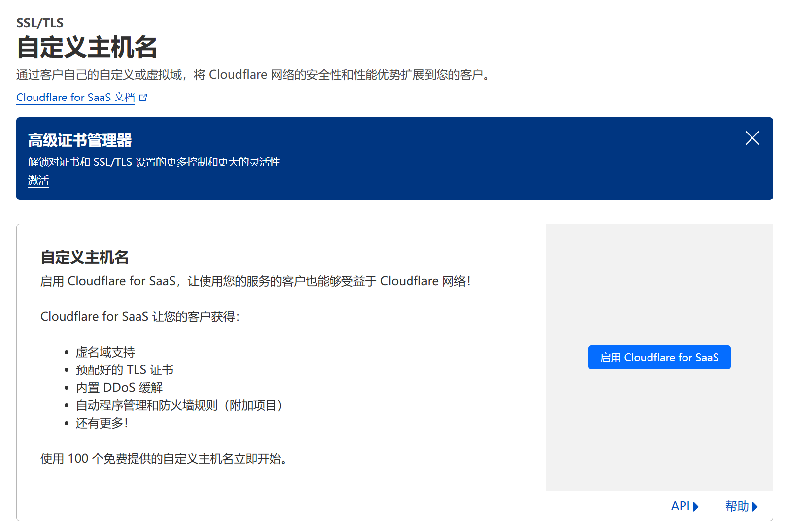The height and width of the screenshot is (531, 785).
Task: Click the 内置 DDoS 缓解 bullet item
Action: (119, 388)
